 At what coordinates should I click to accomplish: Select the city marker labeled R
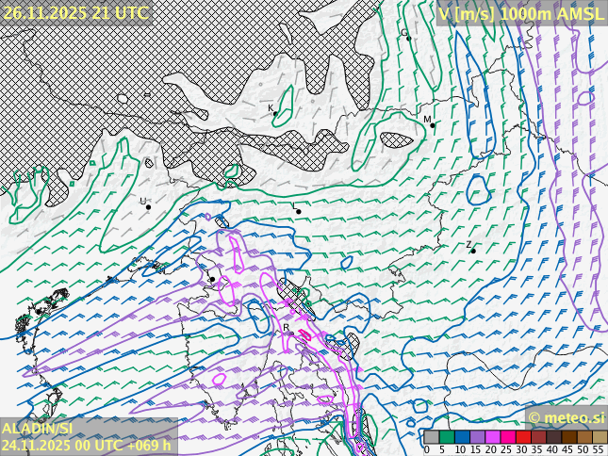(291, 334)
